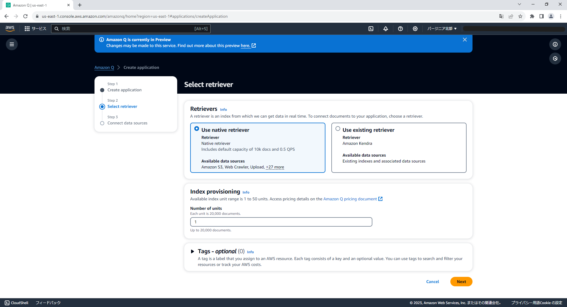Navigate via Amazon Q breadcrumb link
Viewport: 567px width, 307px height.
coord(104,67)
